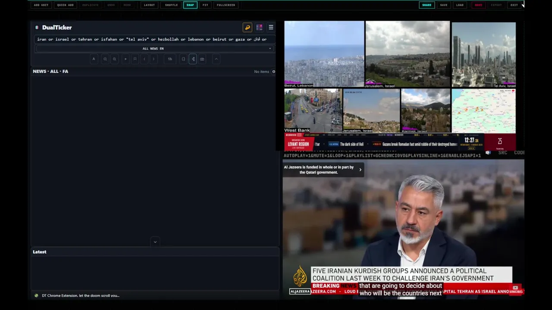Screen dimensions: 552x310
Task: Click the LOAD button
Action: click(x=460, y=5)
